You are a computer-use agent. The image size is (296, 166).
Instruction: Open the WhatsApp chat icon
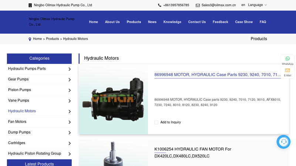coord(287,59)
